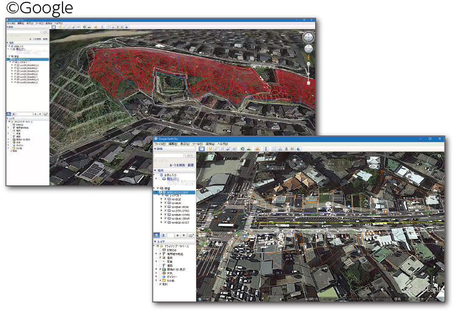The height and width of the screenshot is (313, 456).
Task: Toggle その他 layer checkbox in front window
Action: [x=160, y=280]
